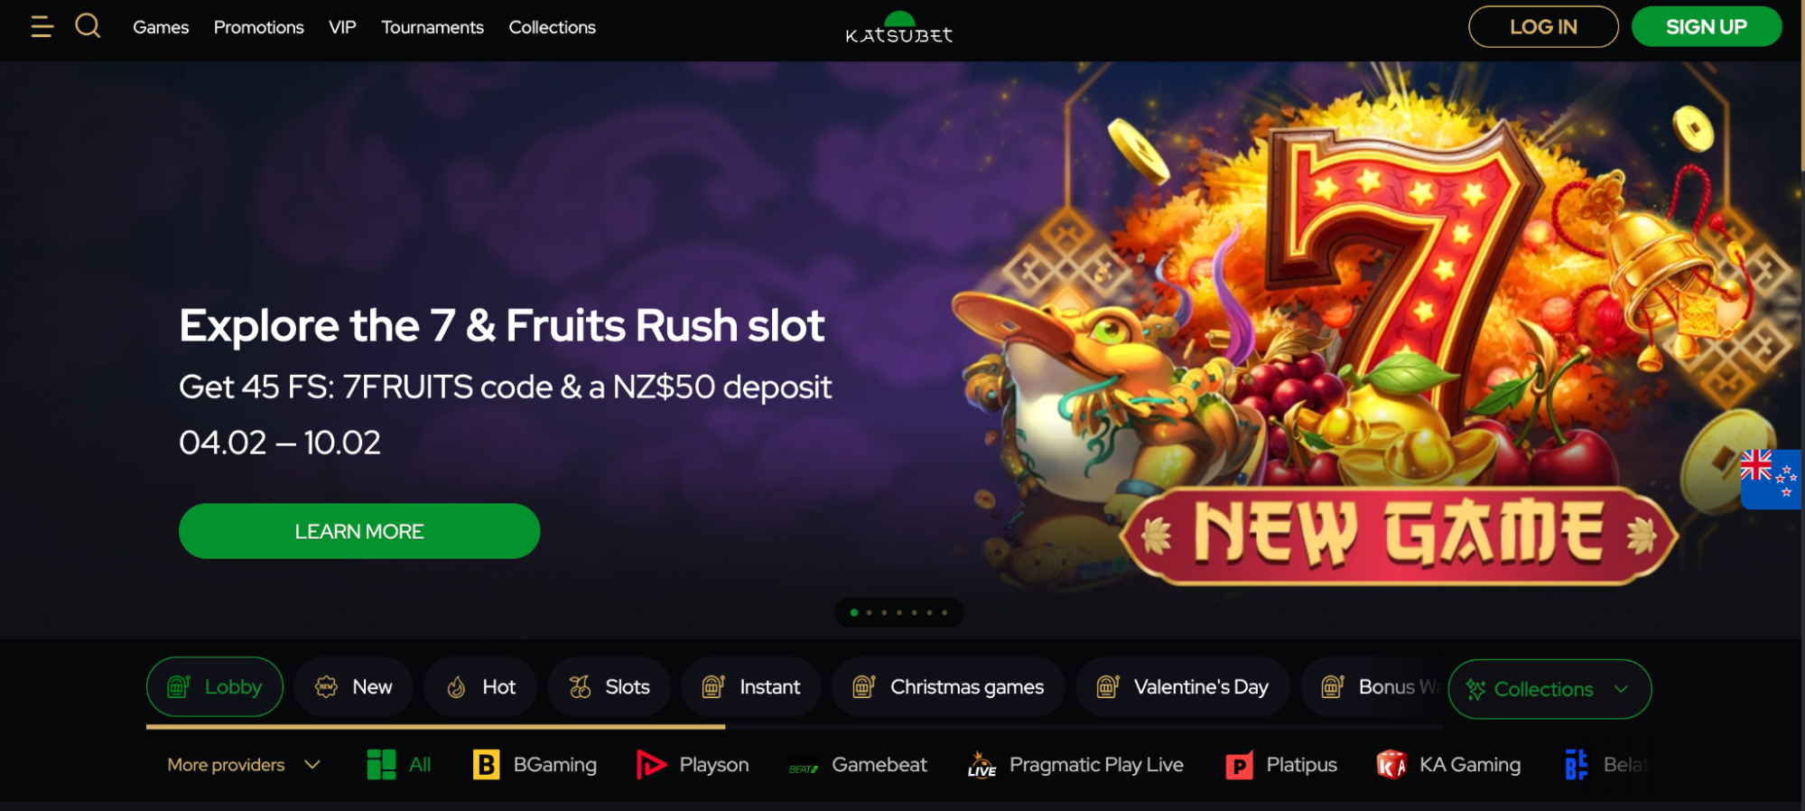Click the LOG IN button
This screenshot has width=1805, height=811.
pyautogui.click(x=1543, y=27)
